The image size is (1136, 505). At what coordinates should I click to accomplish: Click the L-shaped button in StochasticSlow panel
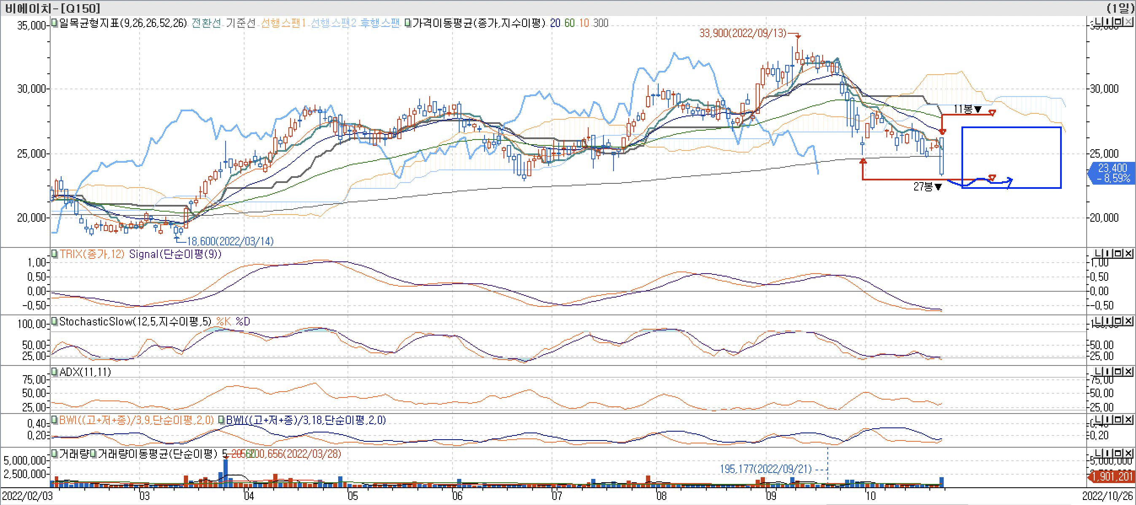coord(1098,321)
